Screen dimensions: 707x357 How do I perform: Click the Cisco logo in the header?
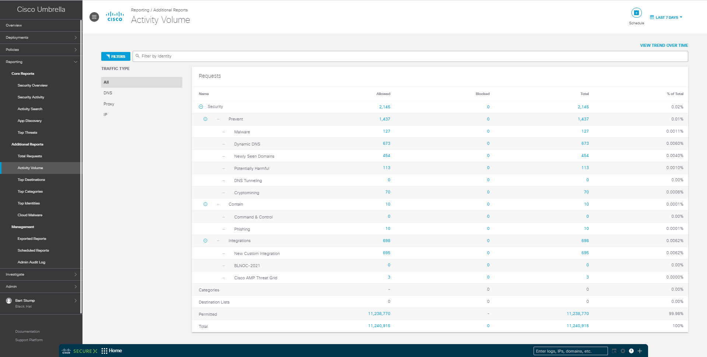point(115,17)
